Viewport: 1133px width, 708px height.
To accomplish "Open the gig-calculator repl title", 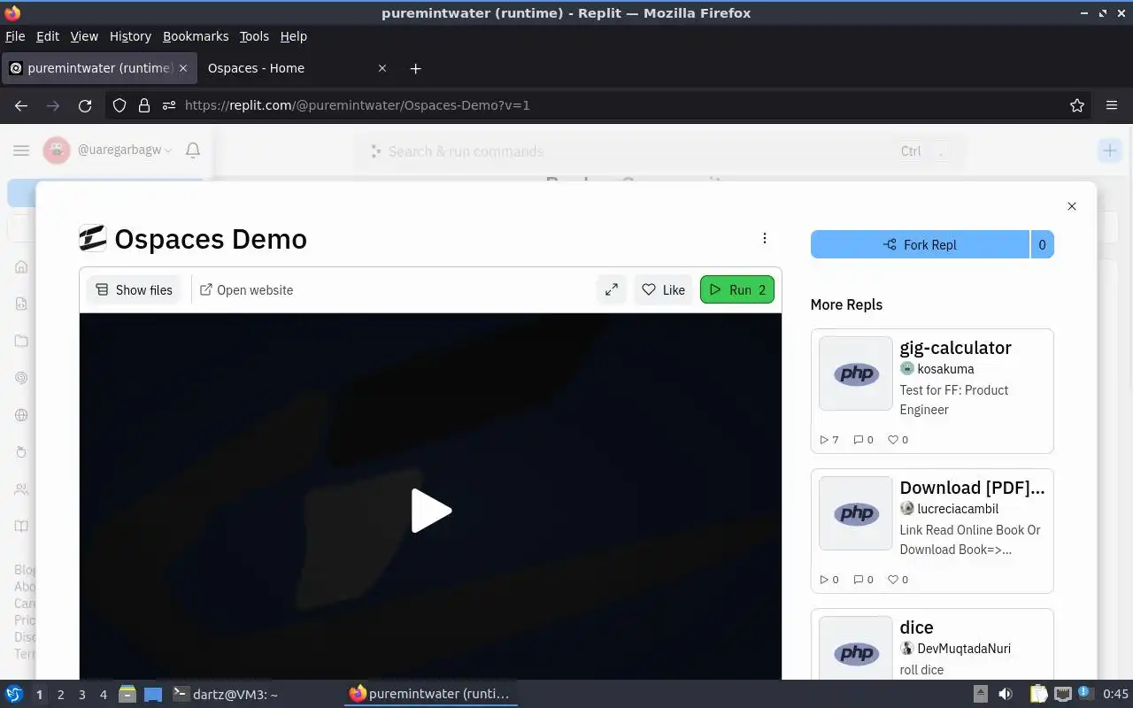I will (955, 348).
